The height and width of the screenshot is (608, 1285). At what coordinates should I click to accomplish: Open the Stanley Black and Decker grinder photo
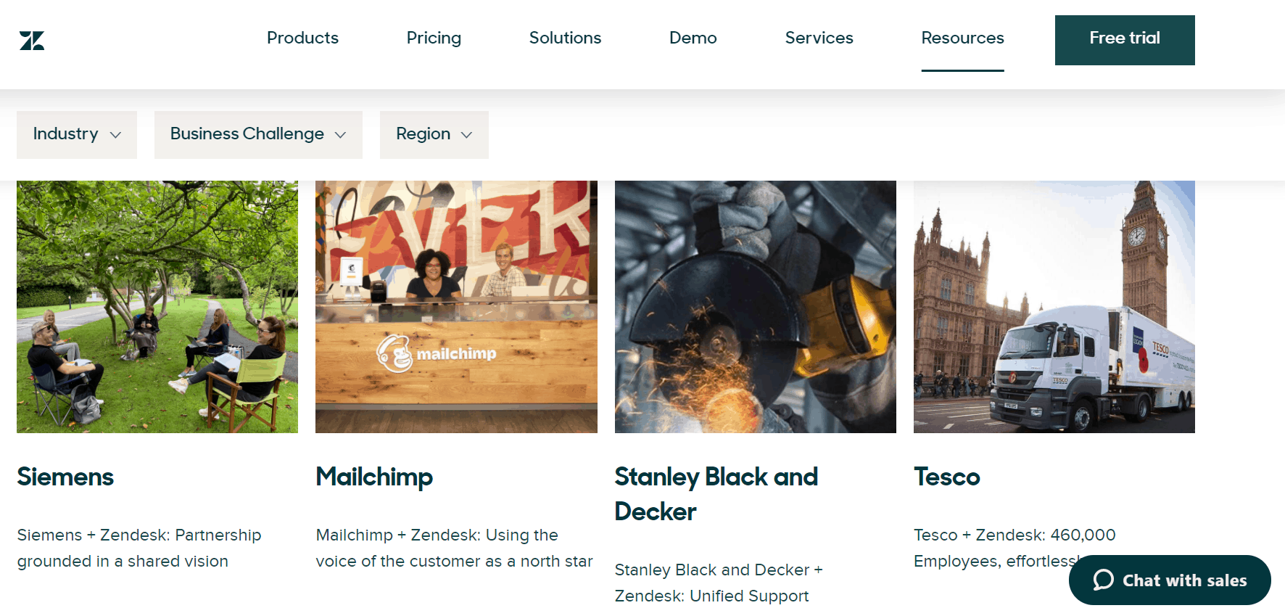pos(755,307)
